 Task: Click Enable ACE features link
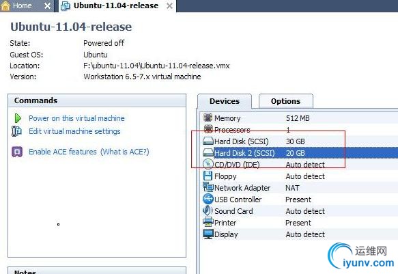point(63,152)
